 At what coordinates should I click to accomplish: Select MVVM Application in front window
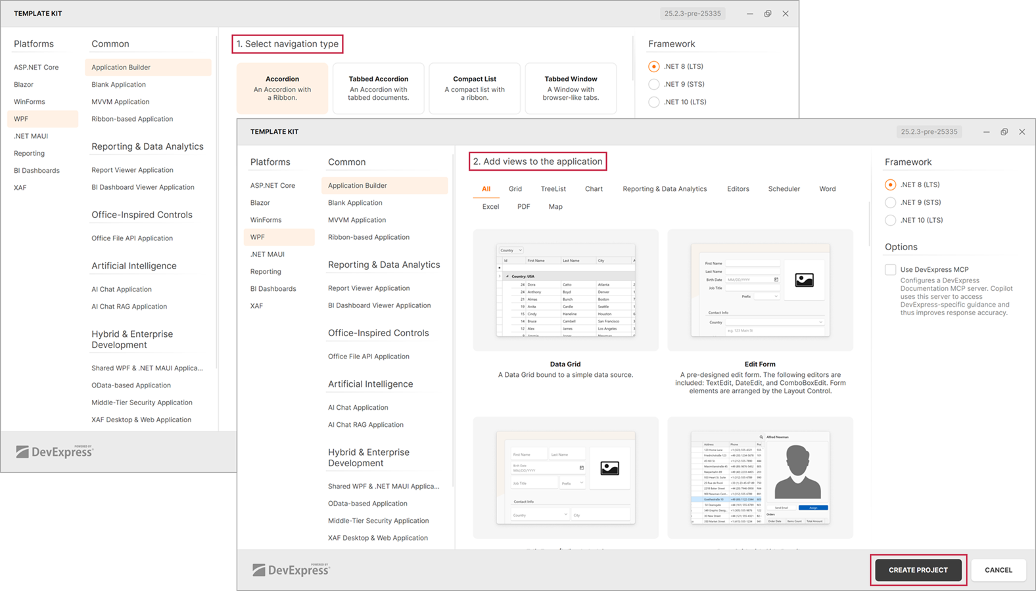pyautogui.click(x=357, y=220)
